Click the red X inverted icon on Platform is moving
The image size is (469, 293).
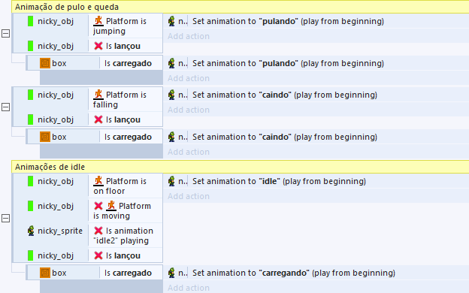[98, 206]
